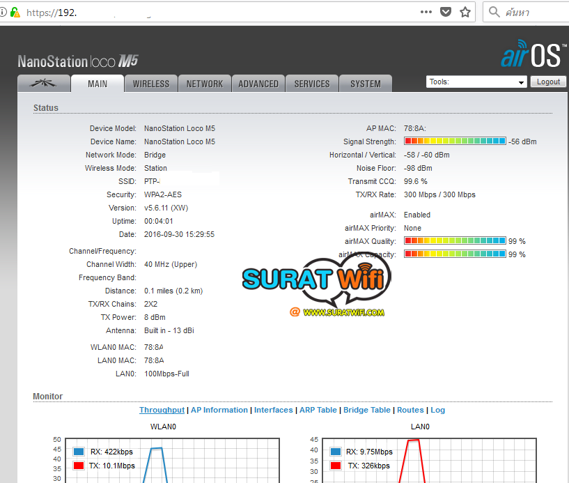
Task: Click the LAN0 speed 100Mbps-Full
Action: 166,374
